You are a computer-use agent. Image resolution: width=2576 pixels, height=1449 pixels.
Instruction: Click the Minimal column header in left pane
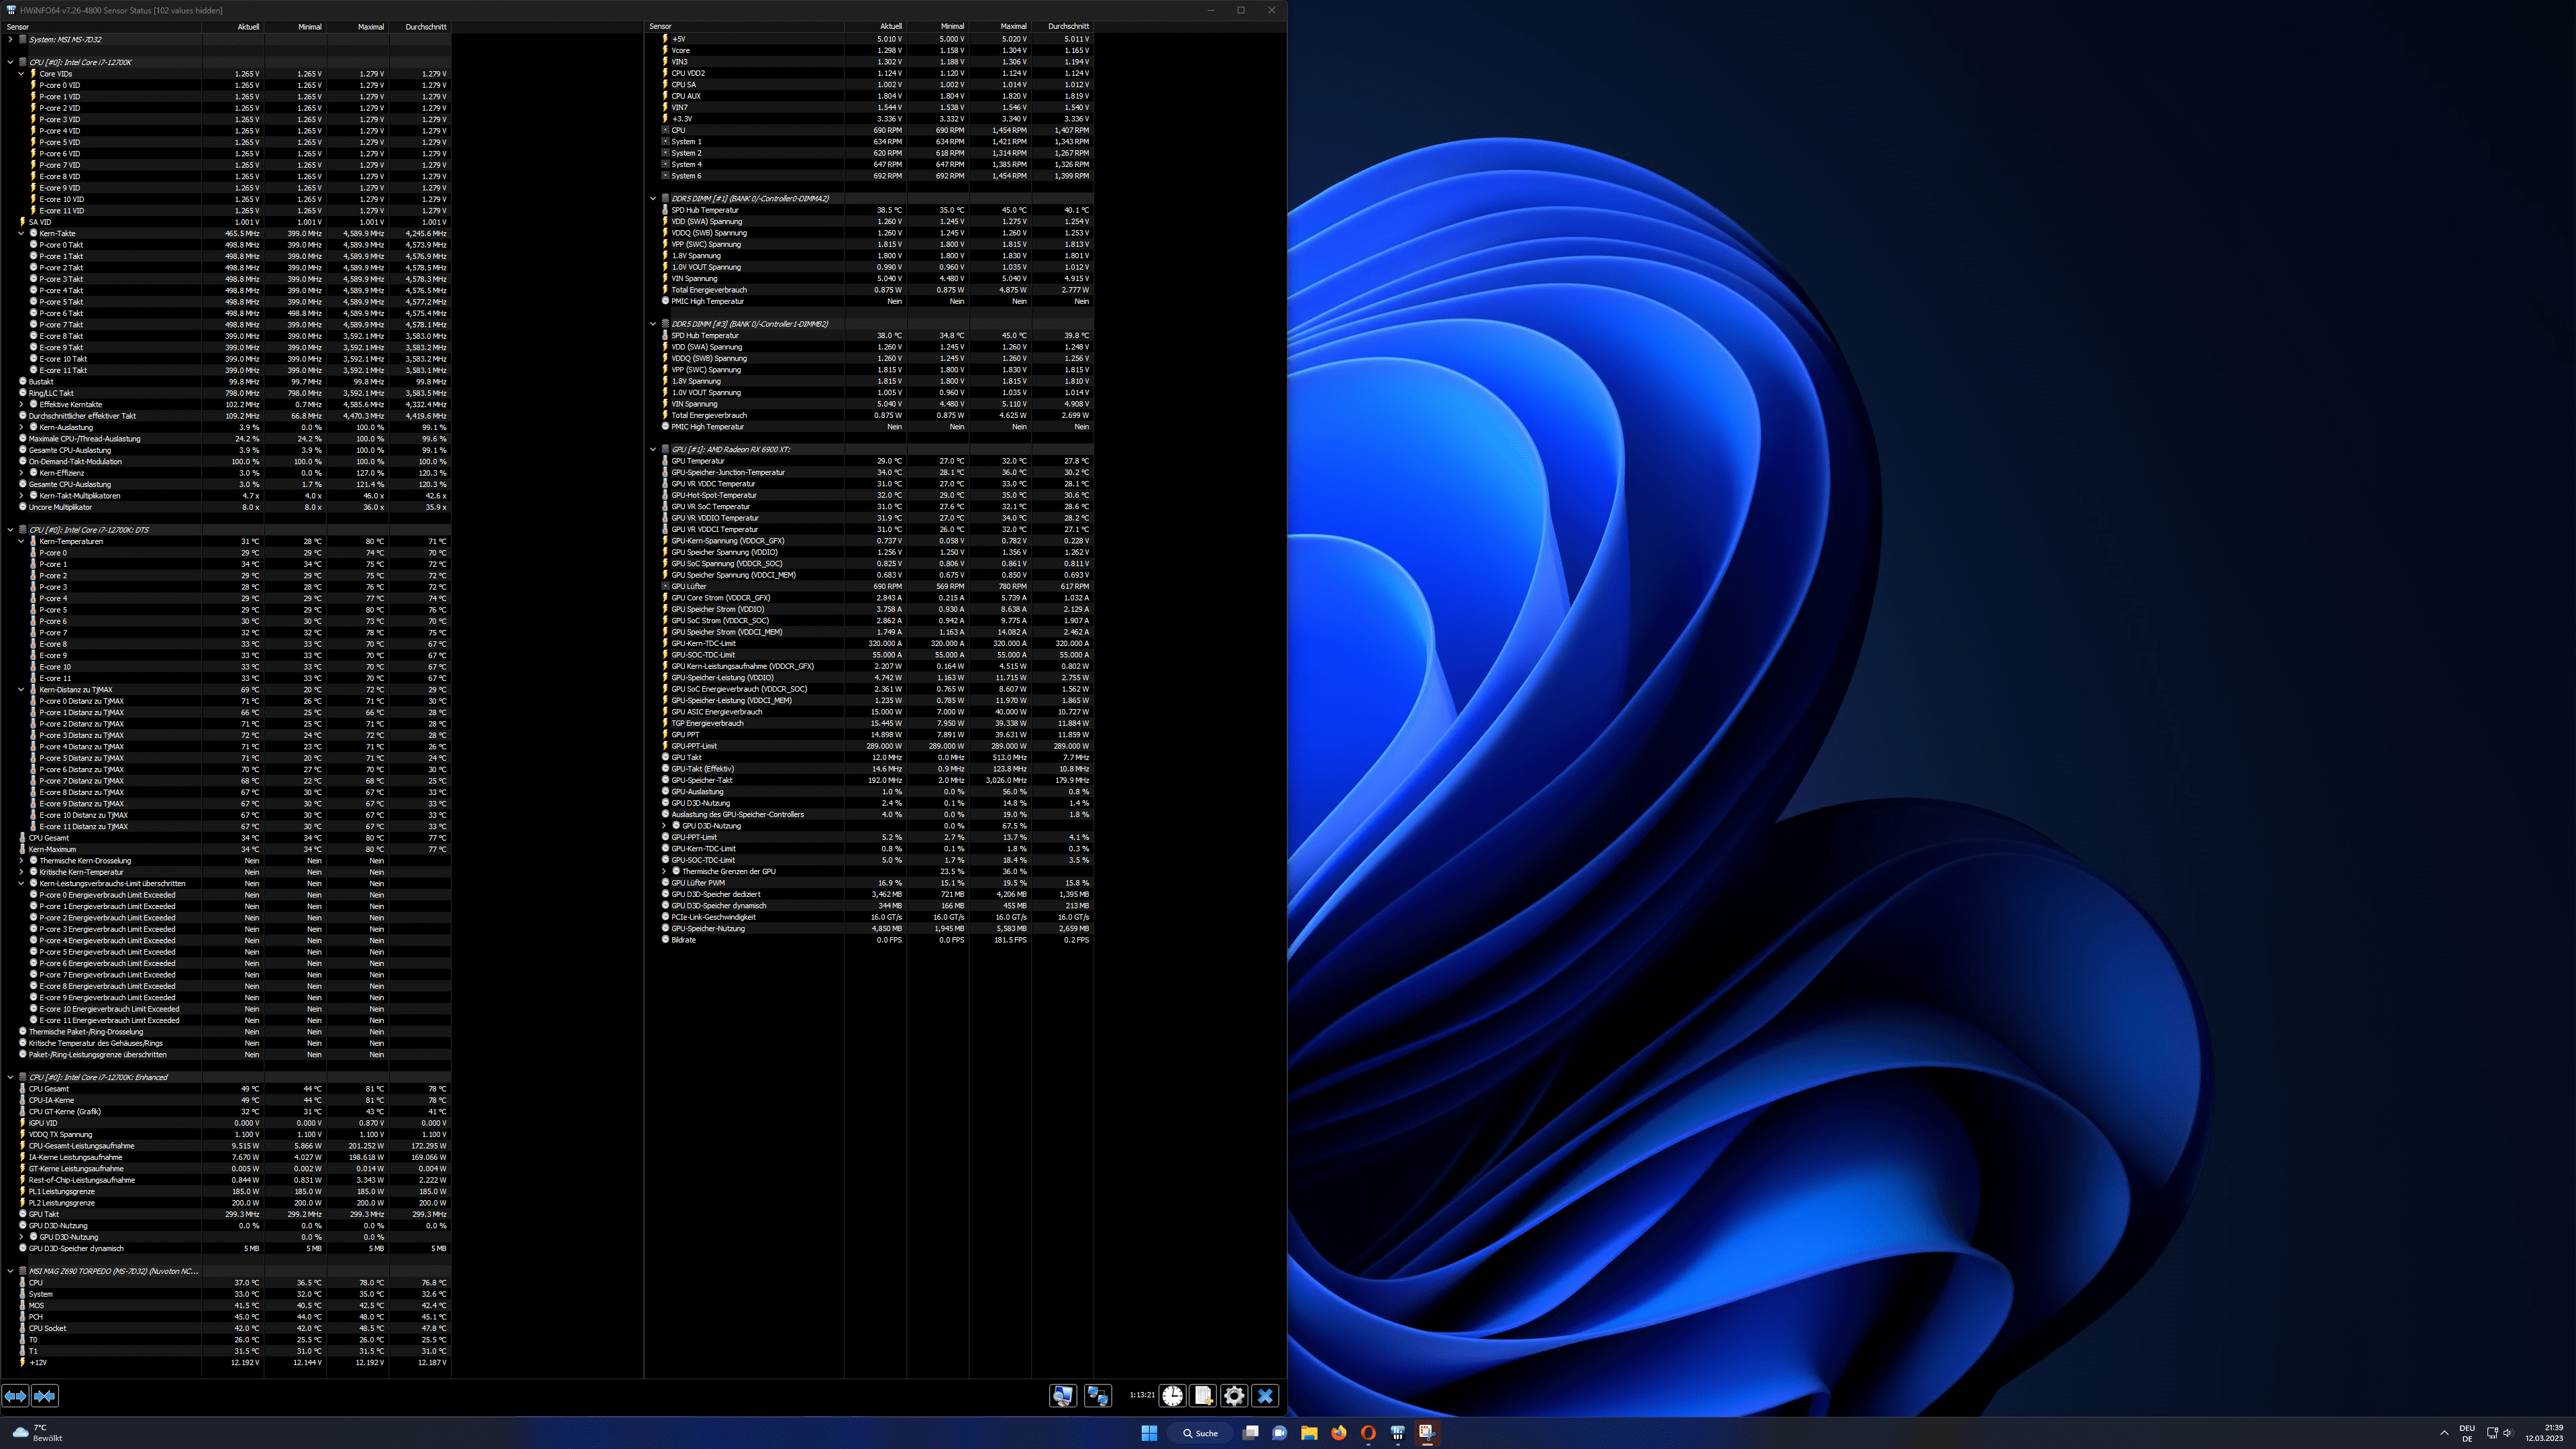click(295, 27)
